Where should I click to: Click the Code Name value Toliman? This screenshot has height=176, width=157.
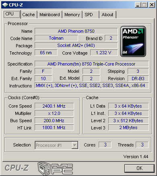click(x=56, y=38)
